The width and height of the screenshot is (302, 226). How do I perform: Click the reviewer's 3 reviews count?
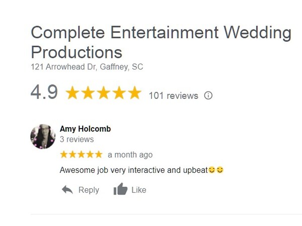point(77,139)
